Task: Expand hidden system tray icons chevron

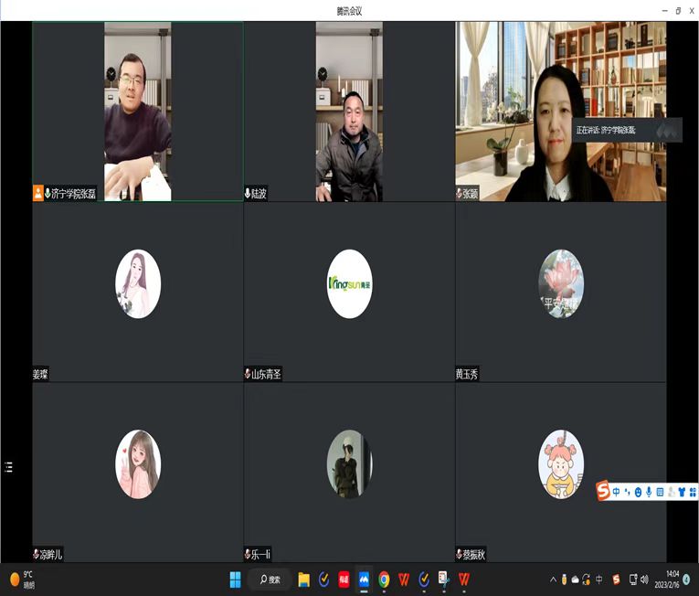Action: (x=553, y=580)
